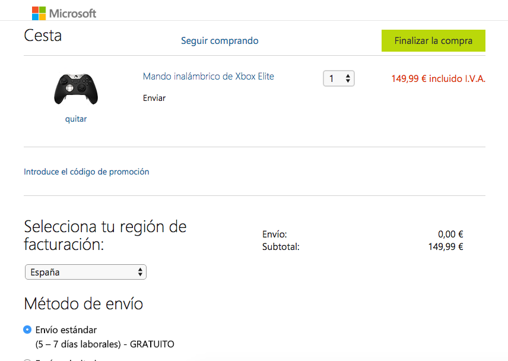Image resolution: width=508 pixels, height=361 pixels.
Task: Select the Envío estándar radio button
Action: tap(27, 330)
